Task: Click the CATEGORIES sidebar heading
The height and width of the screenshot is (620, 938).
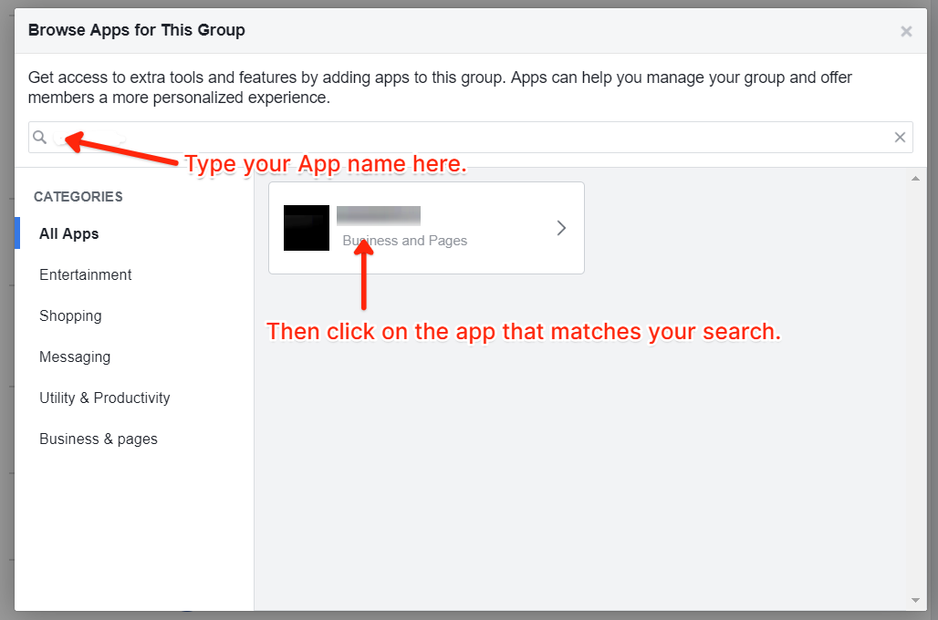Action: [x=78, y=196]
